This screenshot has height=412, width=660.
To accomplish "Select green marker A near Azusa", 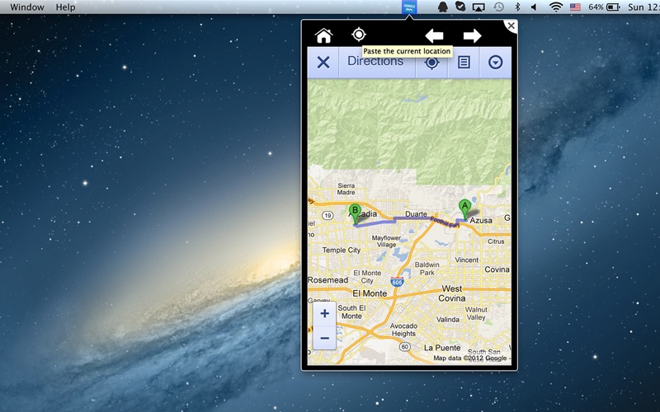I will tap(464, 209).
